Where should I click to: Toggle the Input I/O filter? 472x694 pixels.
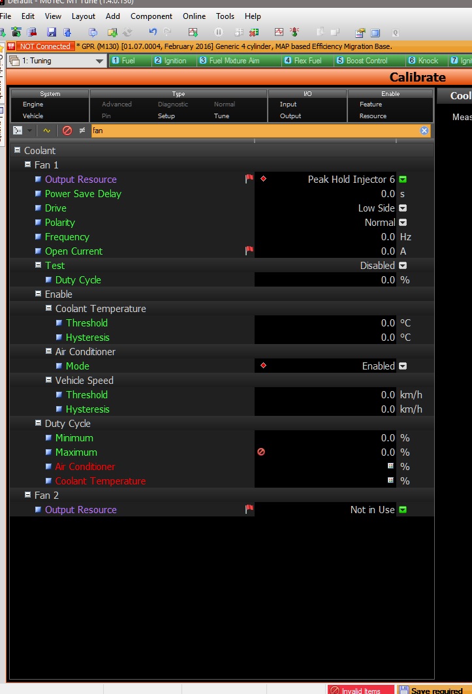pos(289,104)
